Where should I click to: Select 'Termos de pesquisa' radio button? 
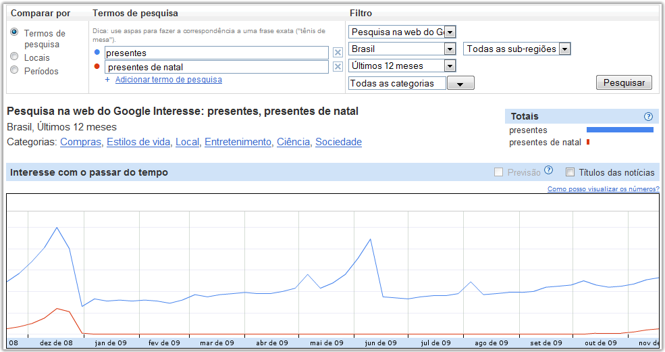(14, 32)
